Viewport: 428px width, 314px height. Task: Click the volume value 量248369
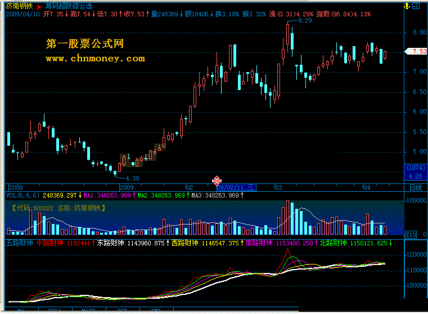click(x=165, y=14)
